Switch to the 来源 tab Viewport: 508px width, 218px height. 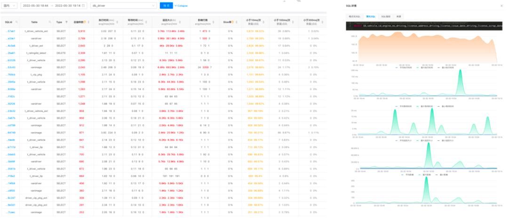point(398,16)
